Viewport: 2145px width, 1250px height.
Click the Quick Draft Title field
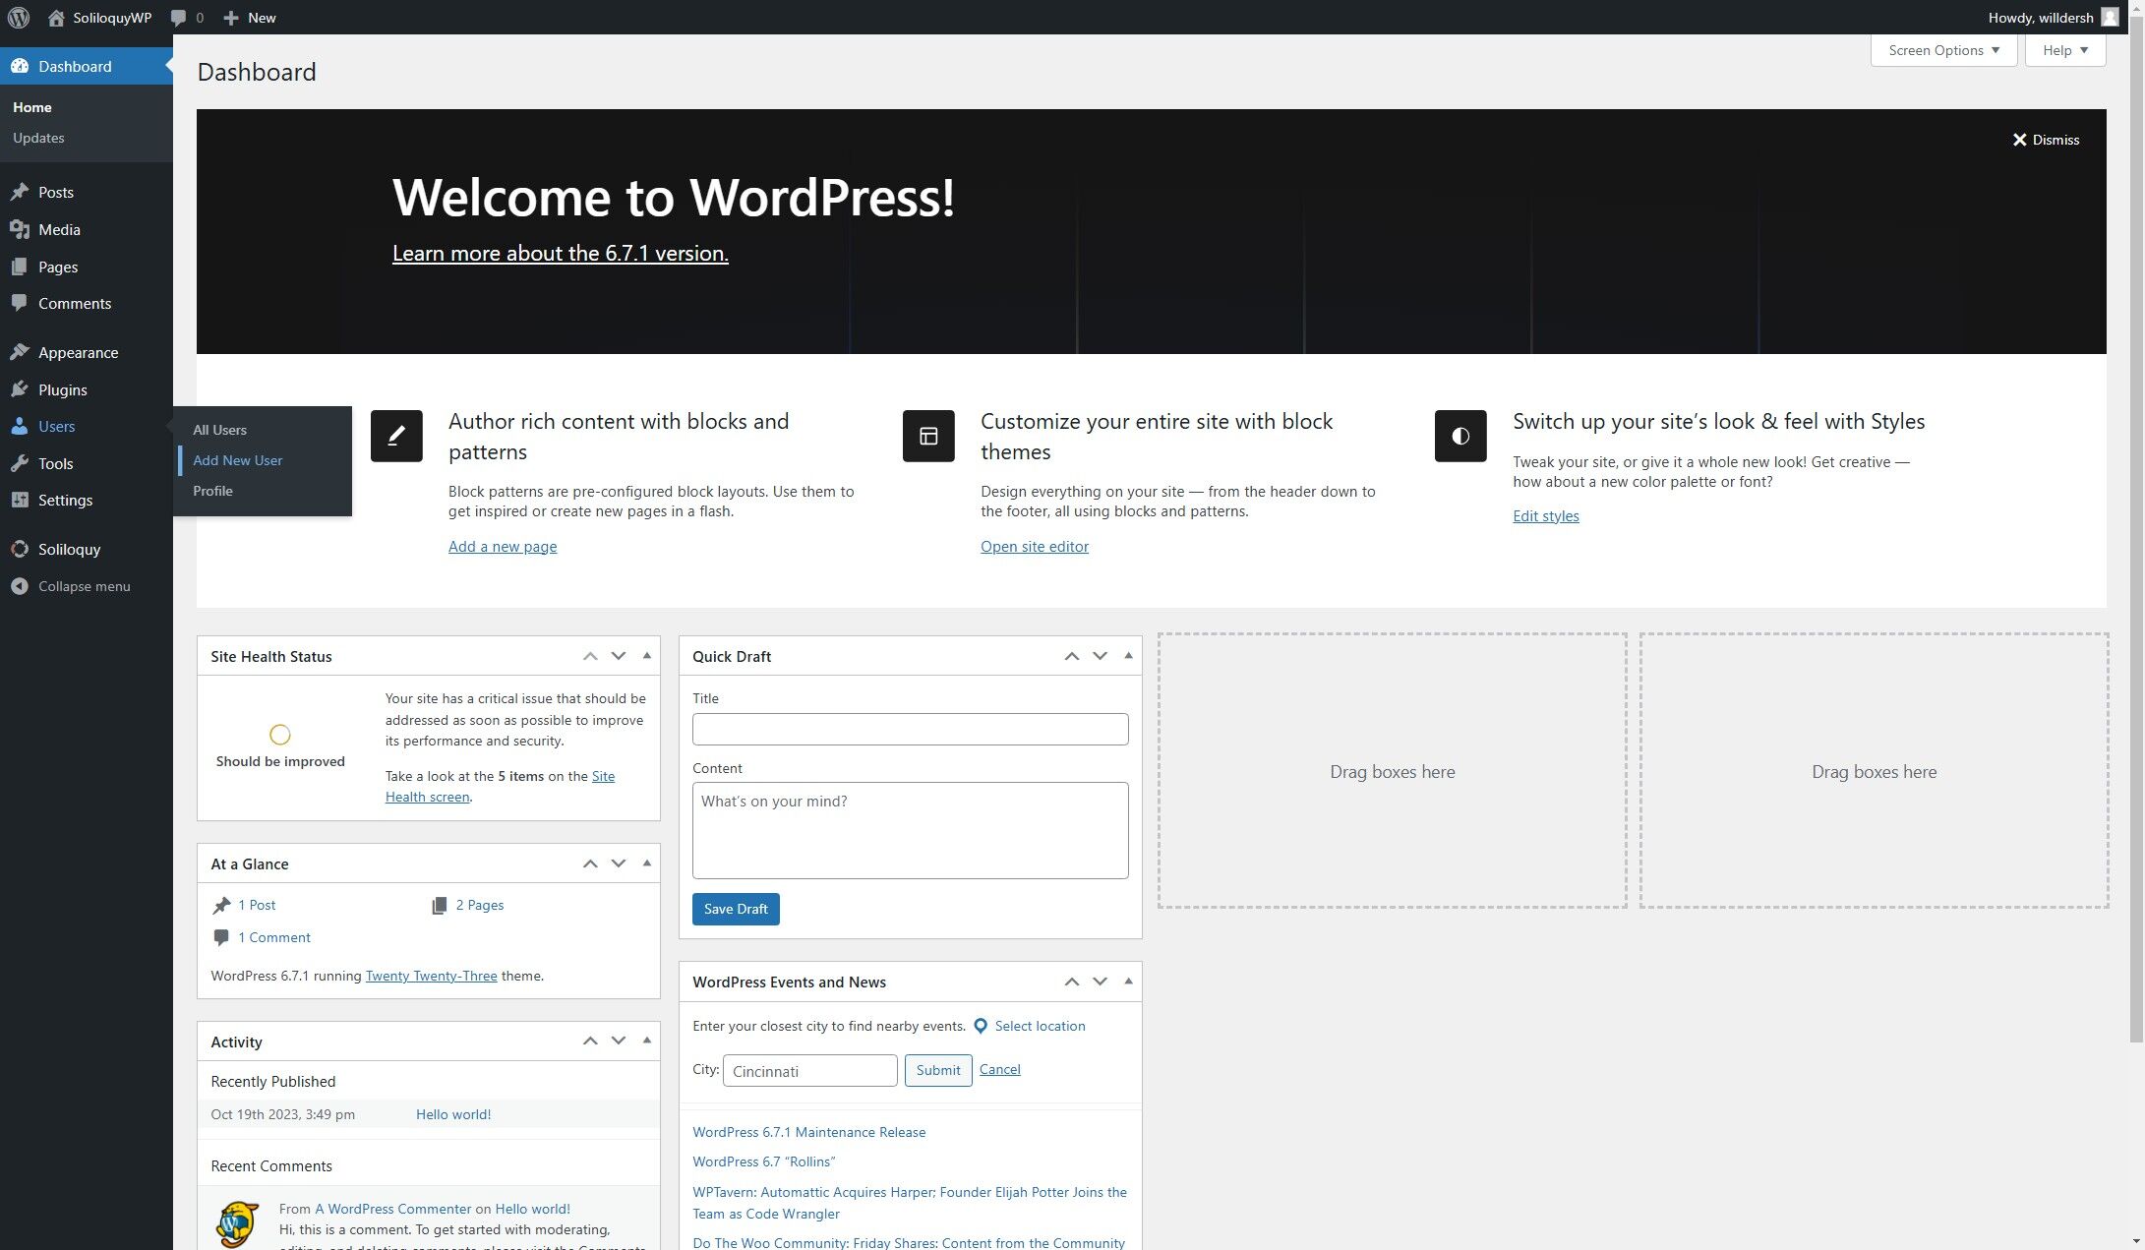909,729
